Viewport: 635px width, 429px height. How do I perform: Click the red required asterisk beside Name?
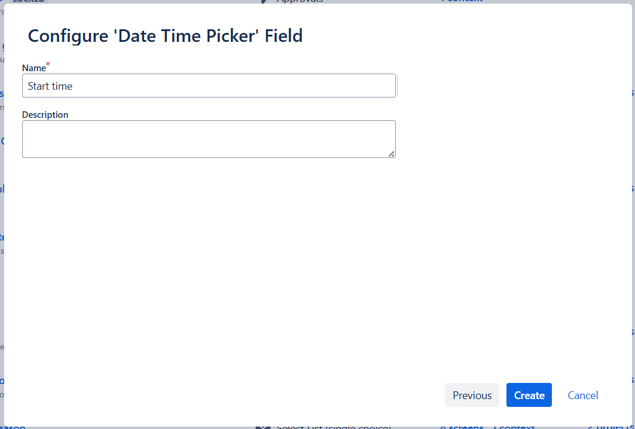point(48,64)
